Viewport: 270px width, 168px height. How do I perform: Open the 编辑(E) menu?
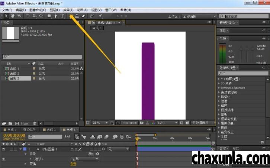coord(20,10)
